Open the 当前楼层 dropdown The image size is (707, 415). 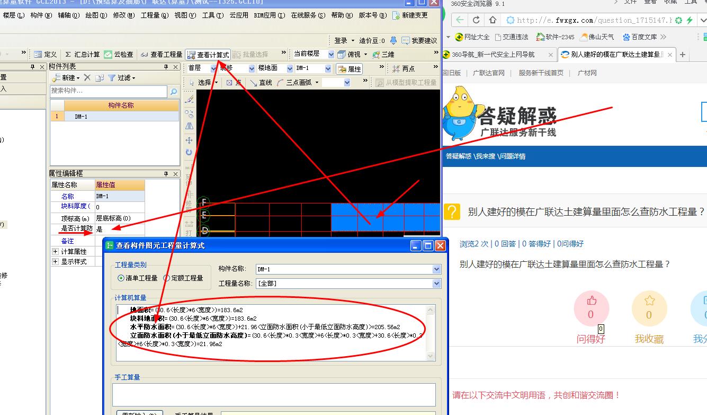click(331, 55)
